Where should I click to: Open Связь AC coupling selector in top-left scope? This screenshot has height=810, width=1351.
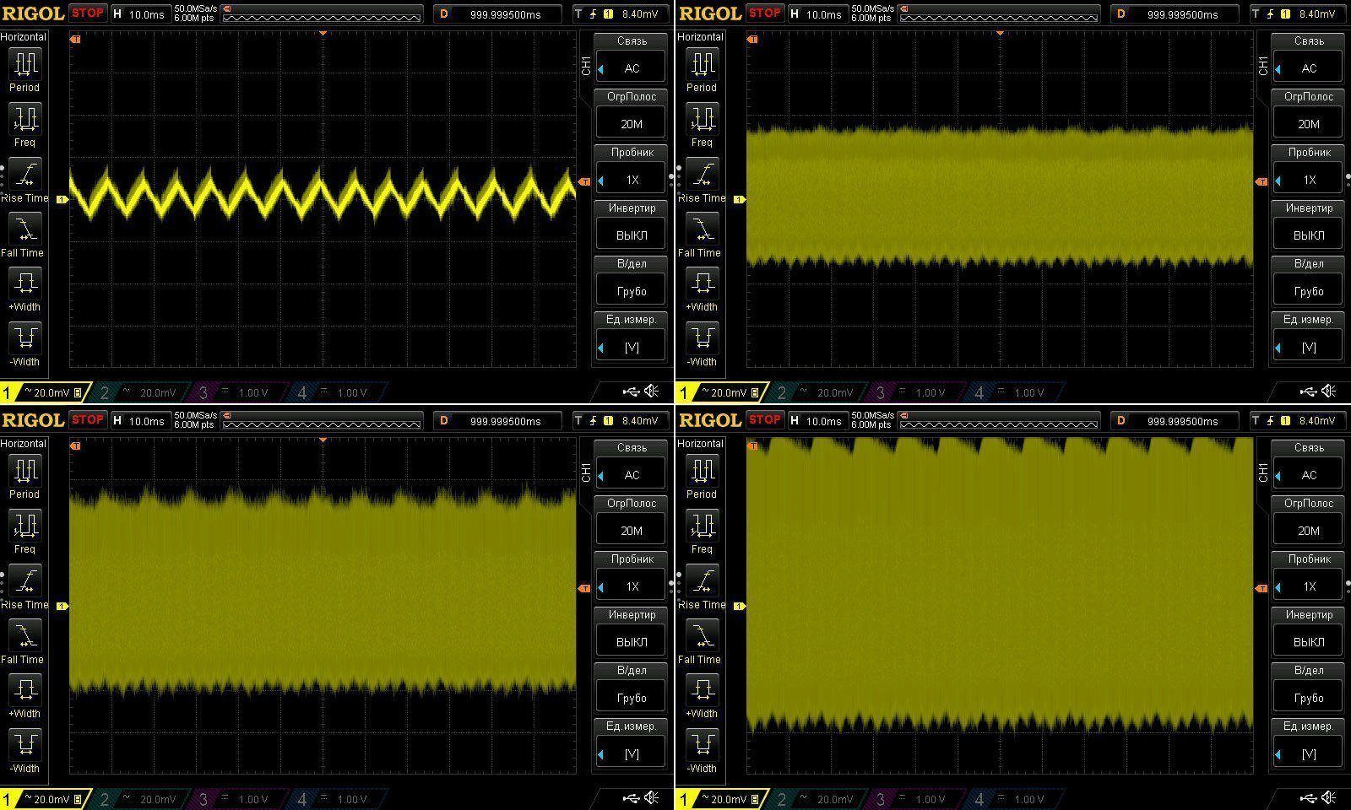point(632,68)
